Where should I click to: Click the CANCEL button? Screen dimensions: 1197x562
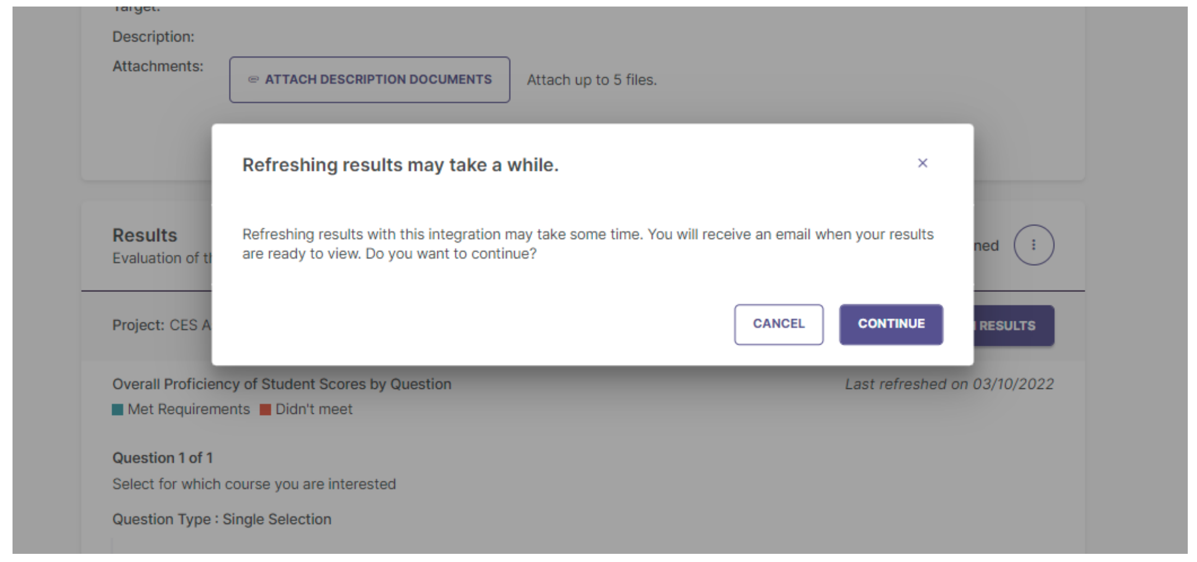[x=779, y=324]
